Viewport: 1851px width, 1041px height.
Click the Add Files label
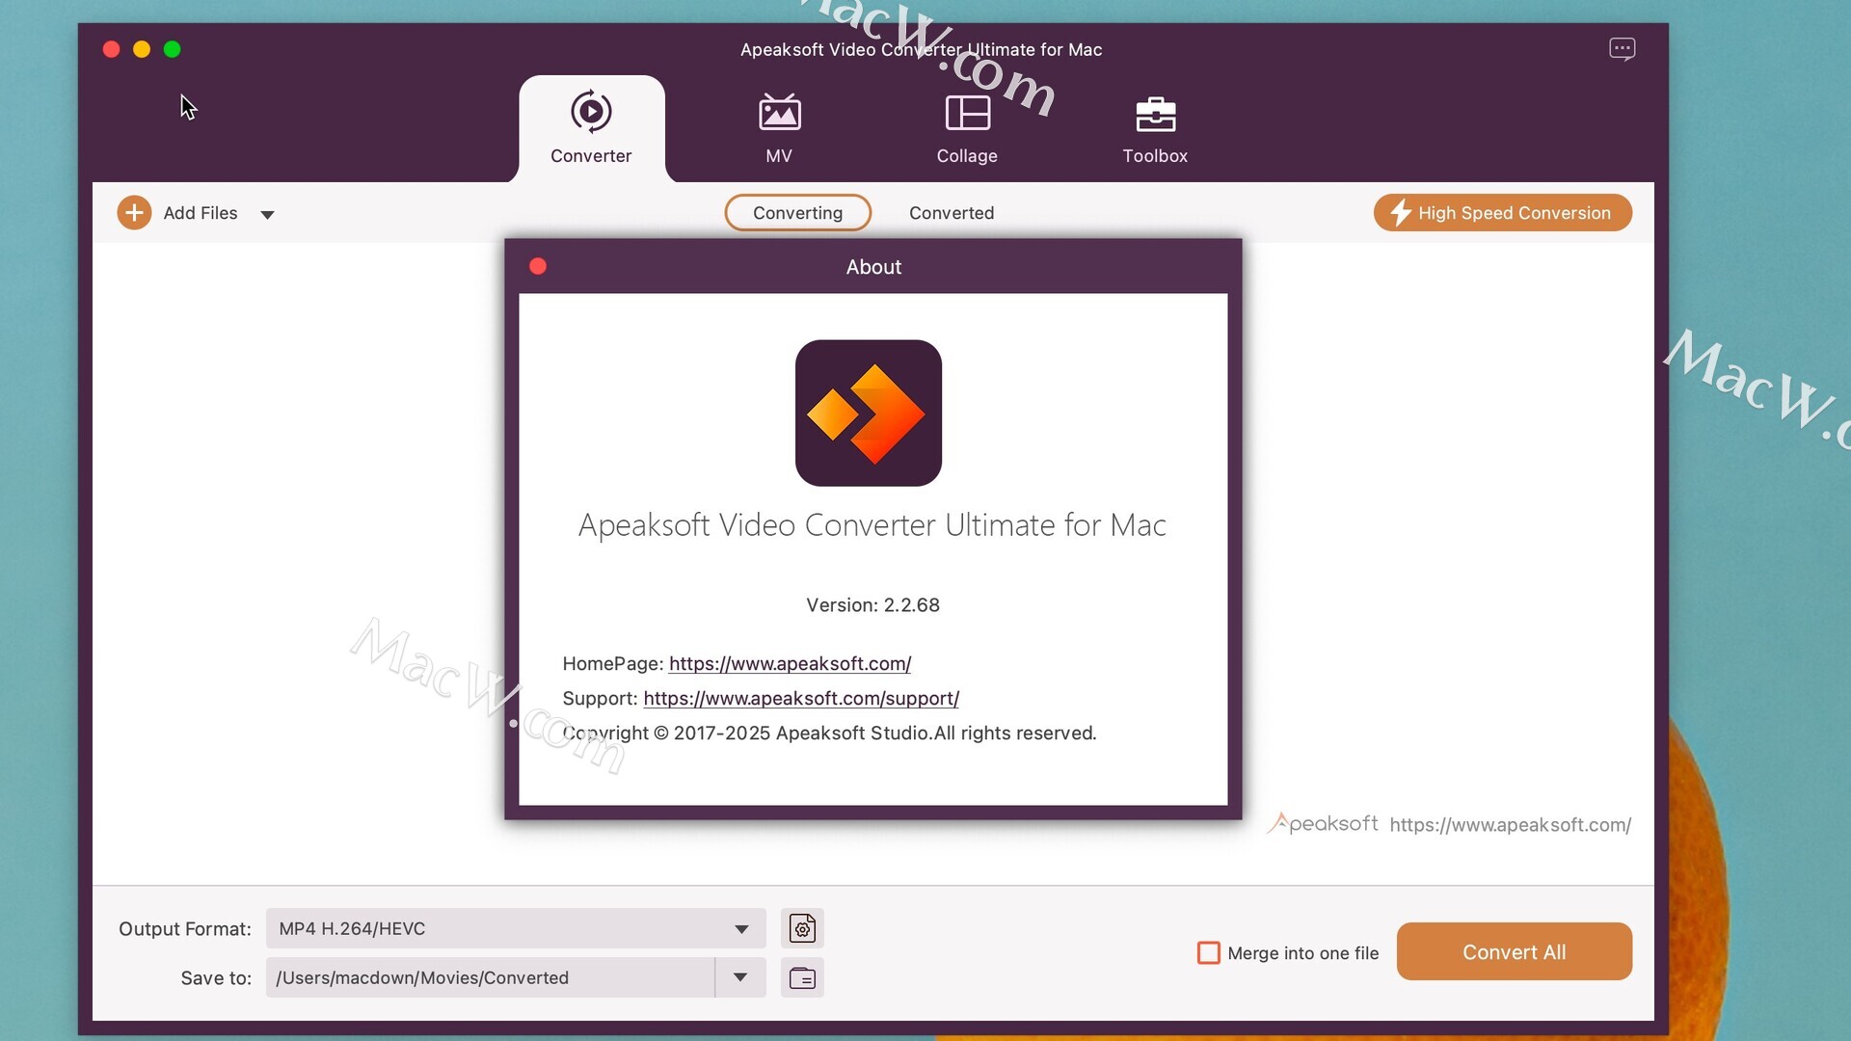point(201,213)
